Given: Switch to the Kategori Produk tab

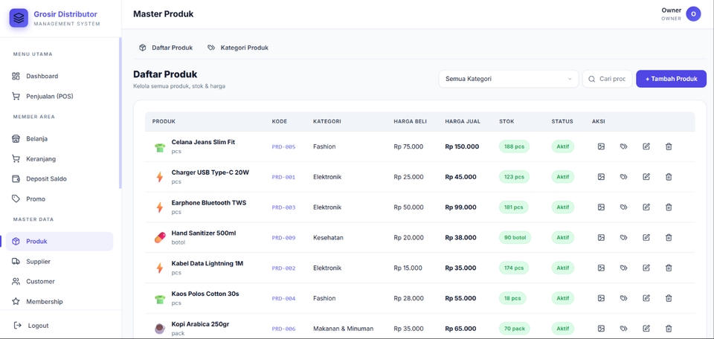Looking at the screenshot, I should [x=238, y=48].
